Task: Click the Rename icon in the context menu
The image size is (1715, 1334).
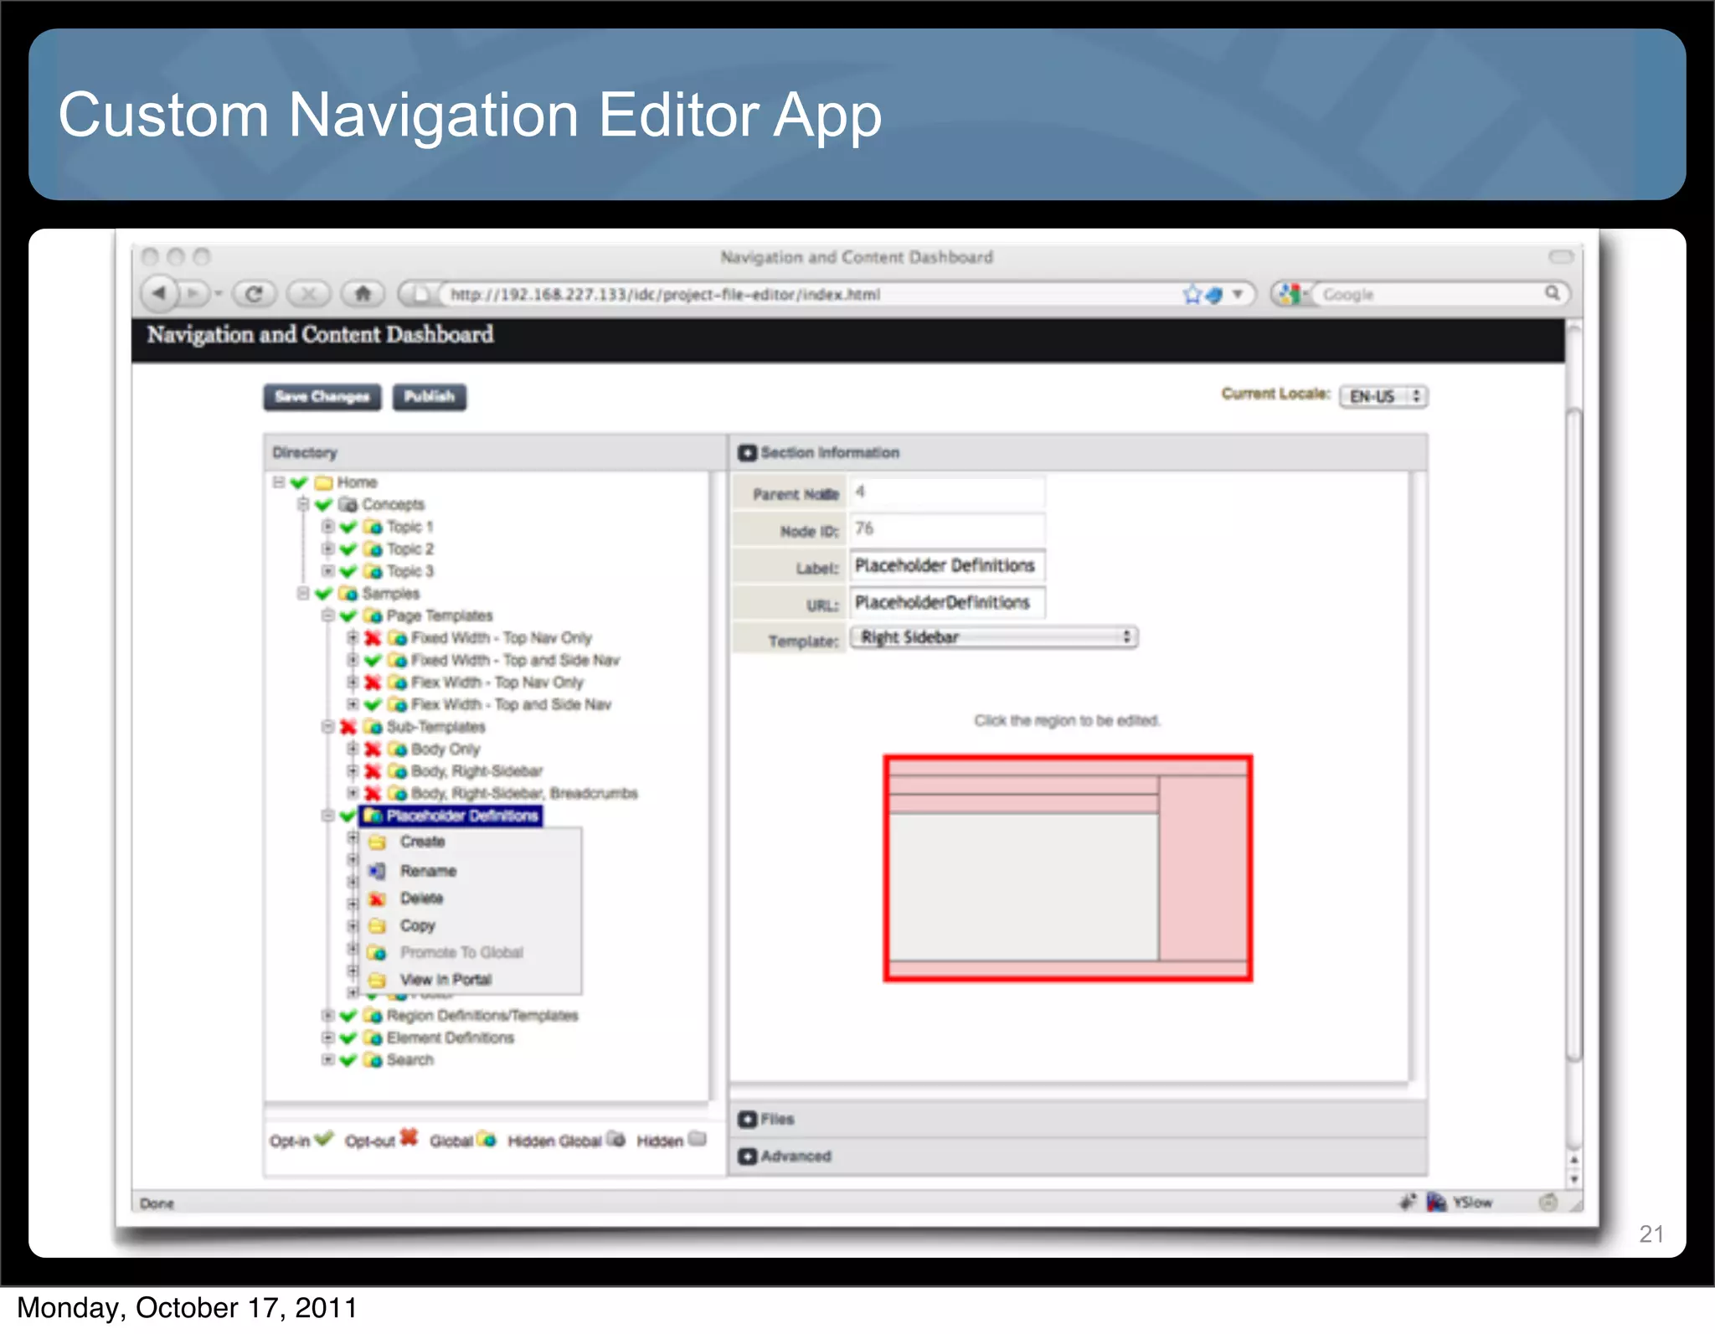Action: [378, 871]
